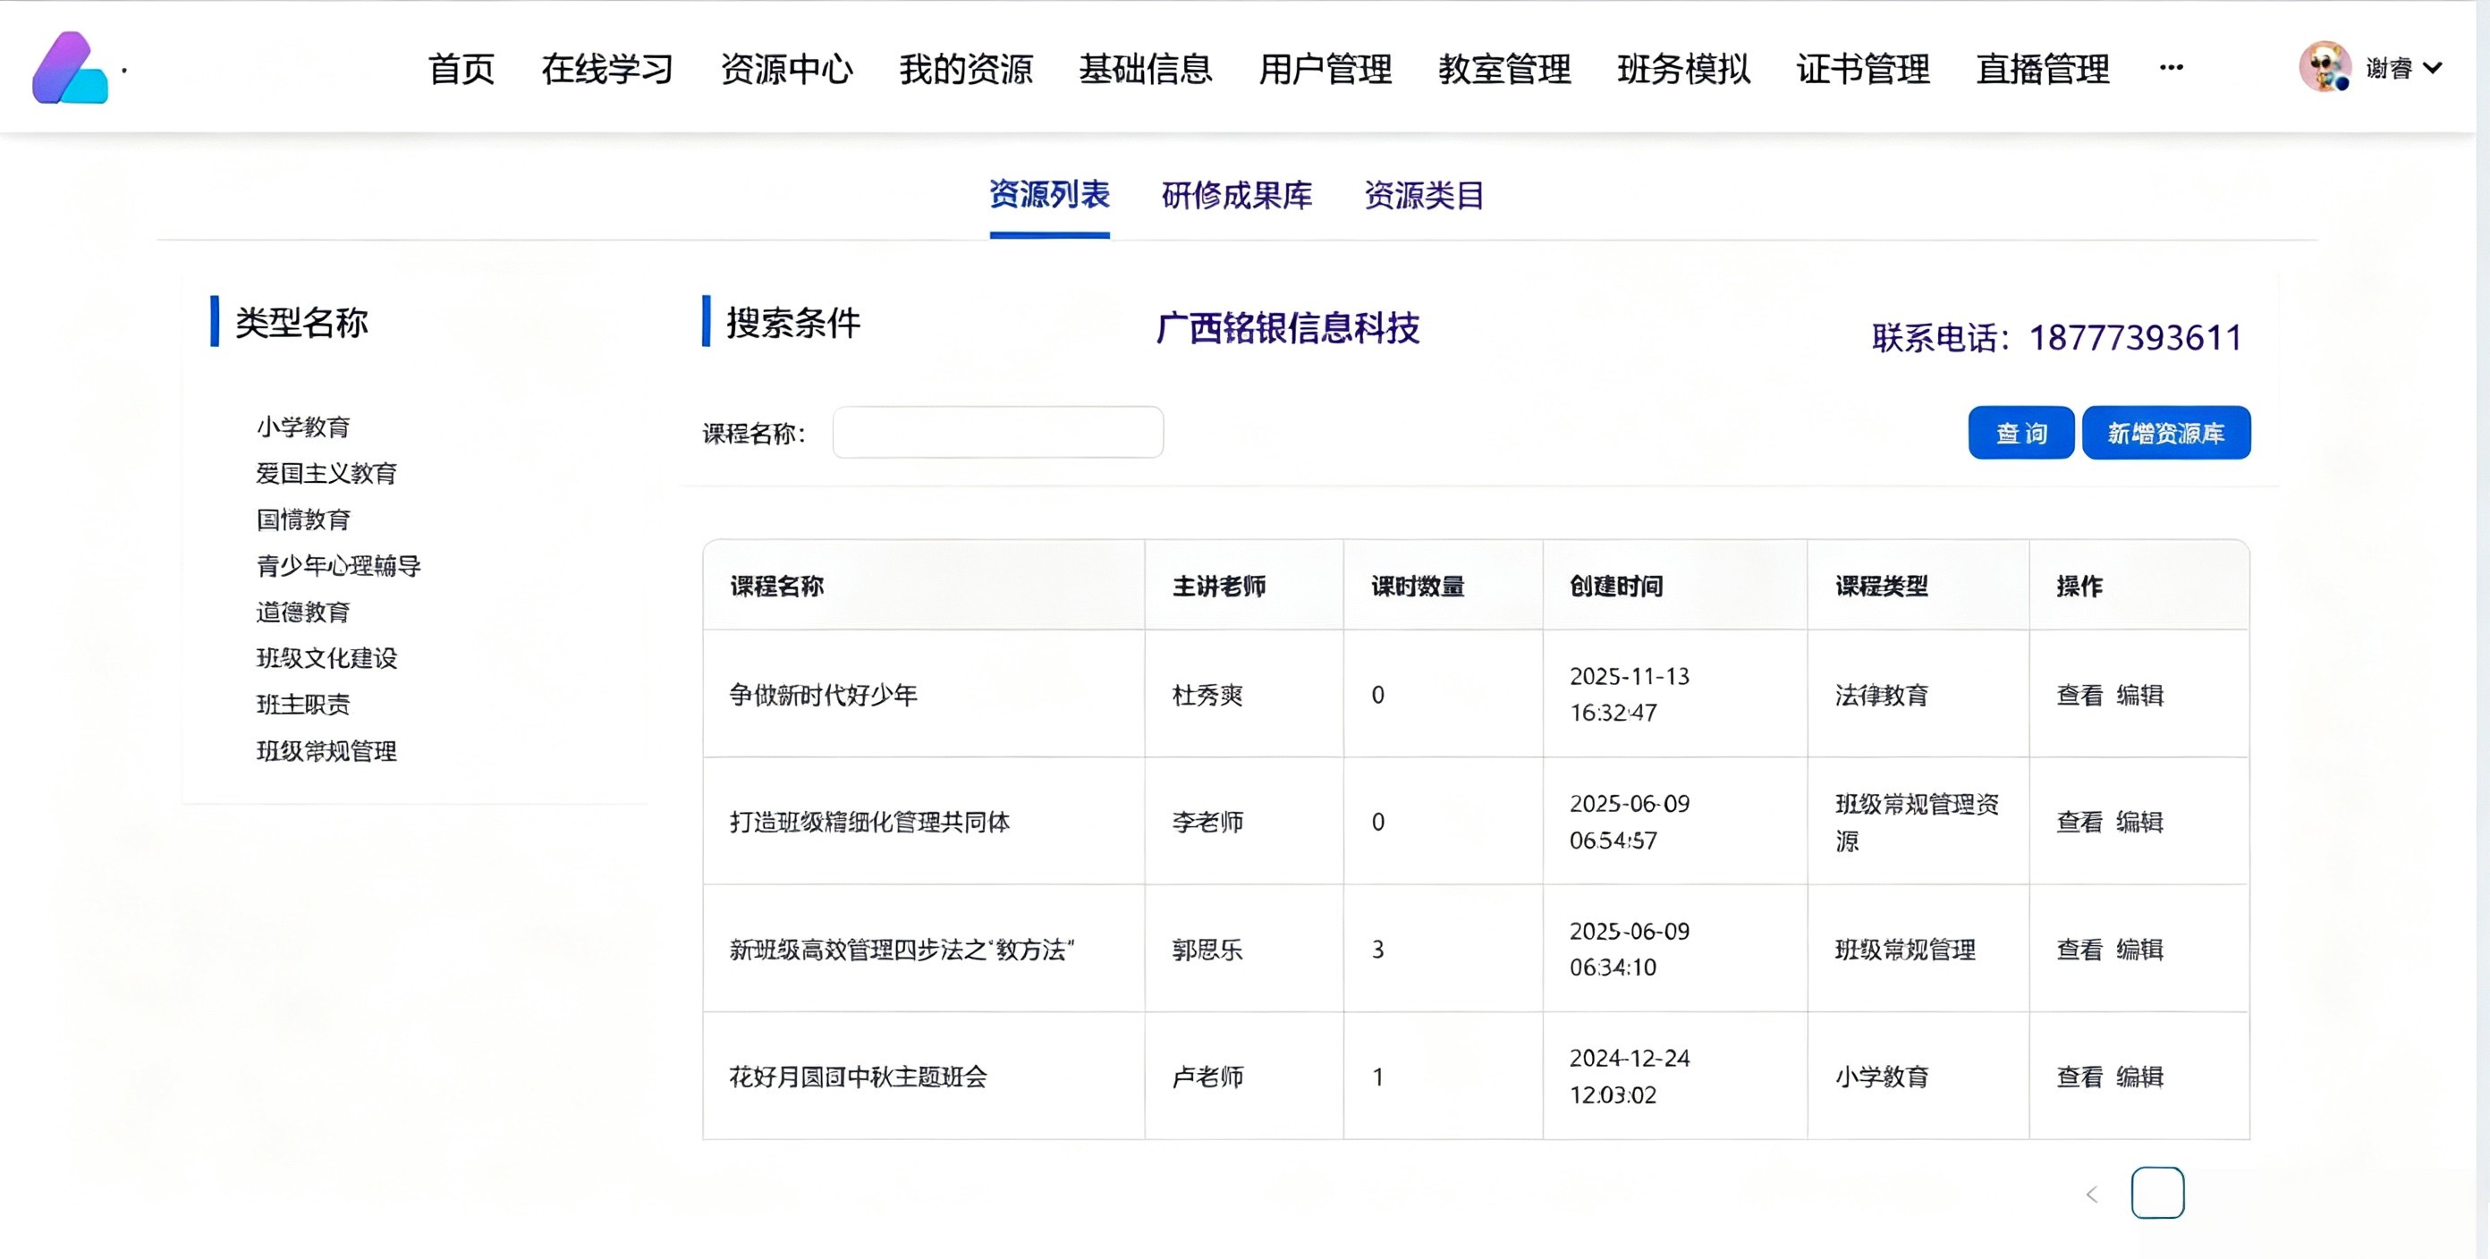Click creation time 2025-11-13 16:32:47
The image size is (2490, 1259).
coord(1630,695)
